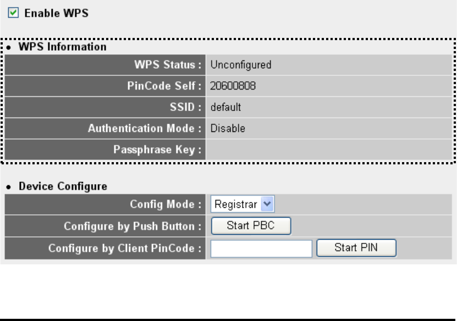
Task: Click the Start PBC button
Action: click(x=251, y=226)
